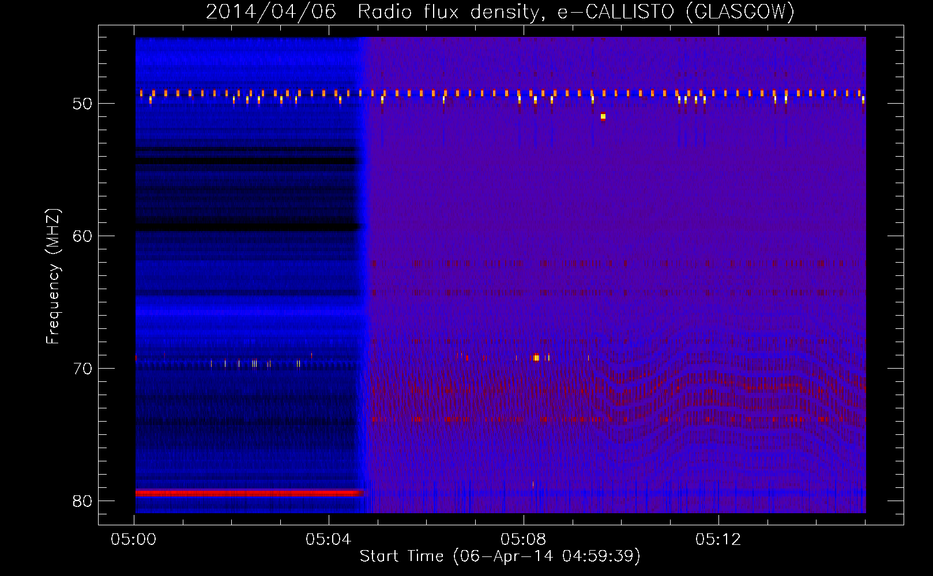Click the 05:04 time tick label
This screenshot has width=933, height=576.
point(329,540)
